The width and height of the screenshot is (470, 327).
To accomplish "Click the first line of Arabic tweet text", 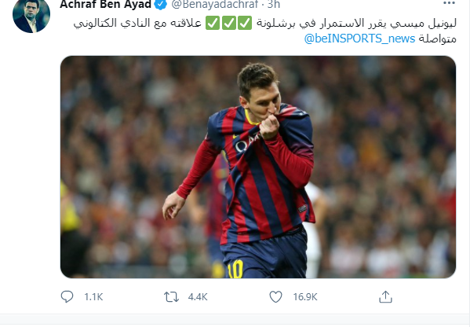I will pyautogui.click(x=264, y=23).
